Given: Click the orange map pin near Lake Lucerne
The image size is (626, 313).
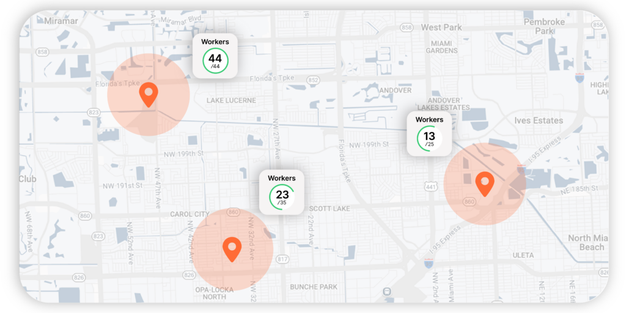Looking at the screenshot, I should pos(149,95).
